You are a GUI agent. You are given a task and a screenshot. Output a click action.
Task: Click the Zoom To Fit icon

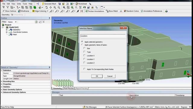coord(64,8)
